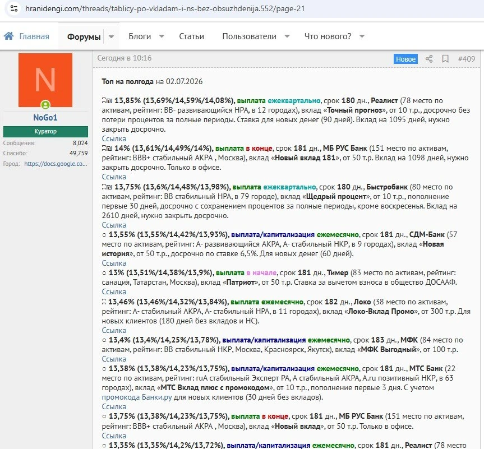Click the rate 13,46% (13,46%/14,32%/13,84%)

click(169, 302)
